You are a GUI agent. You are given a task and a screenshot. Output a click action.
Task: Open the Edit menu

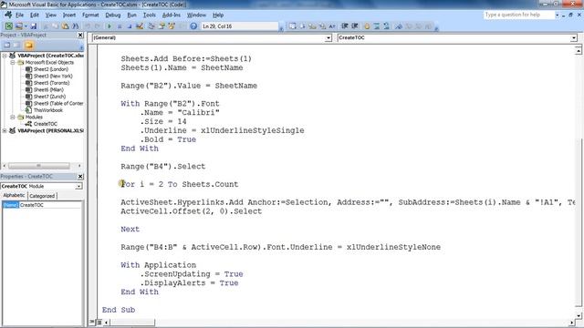35,15
